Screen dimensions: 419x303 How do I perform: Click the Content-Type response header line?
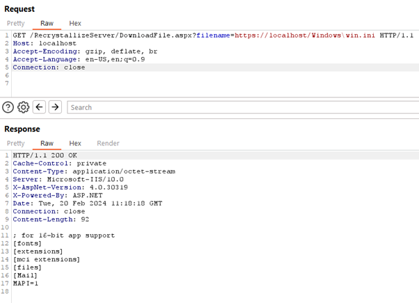(94, 171)
